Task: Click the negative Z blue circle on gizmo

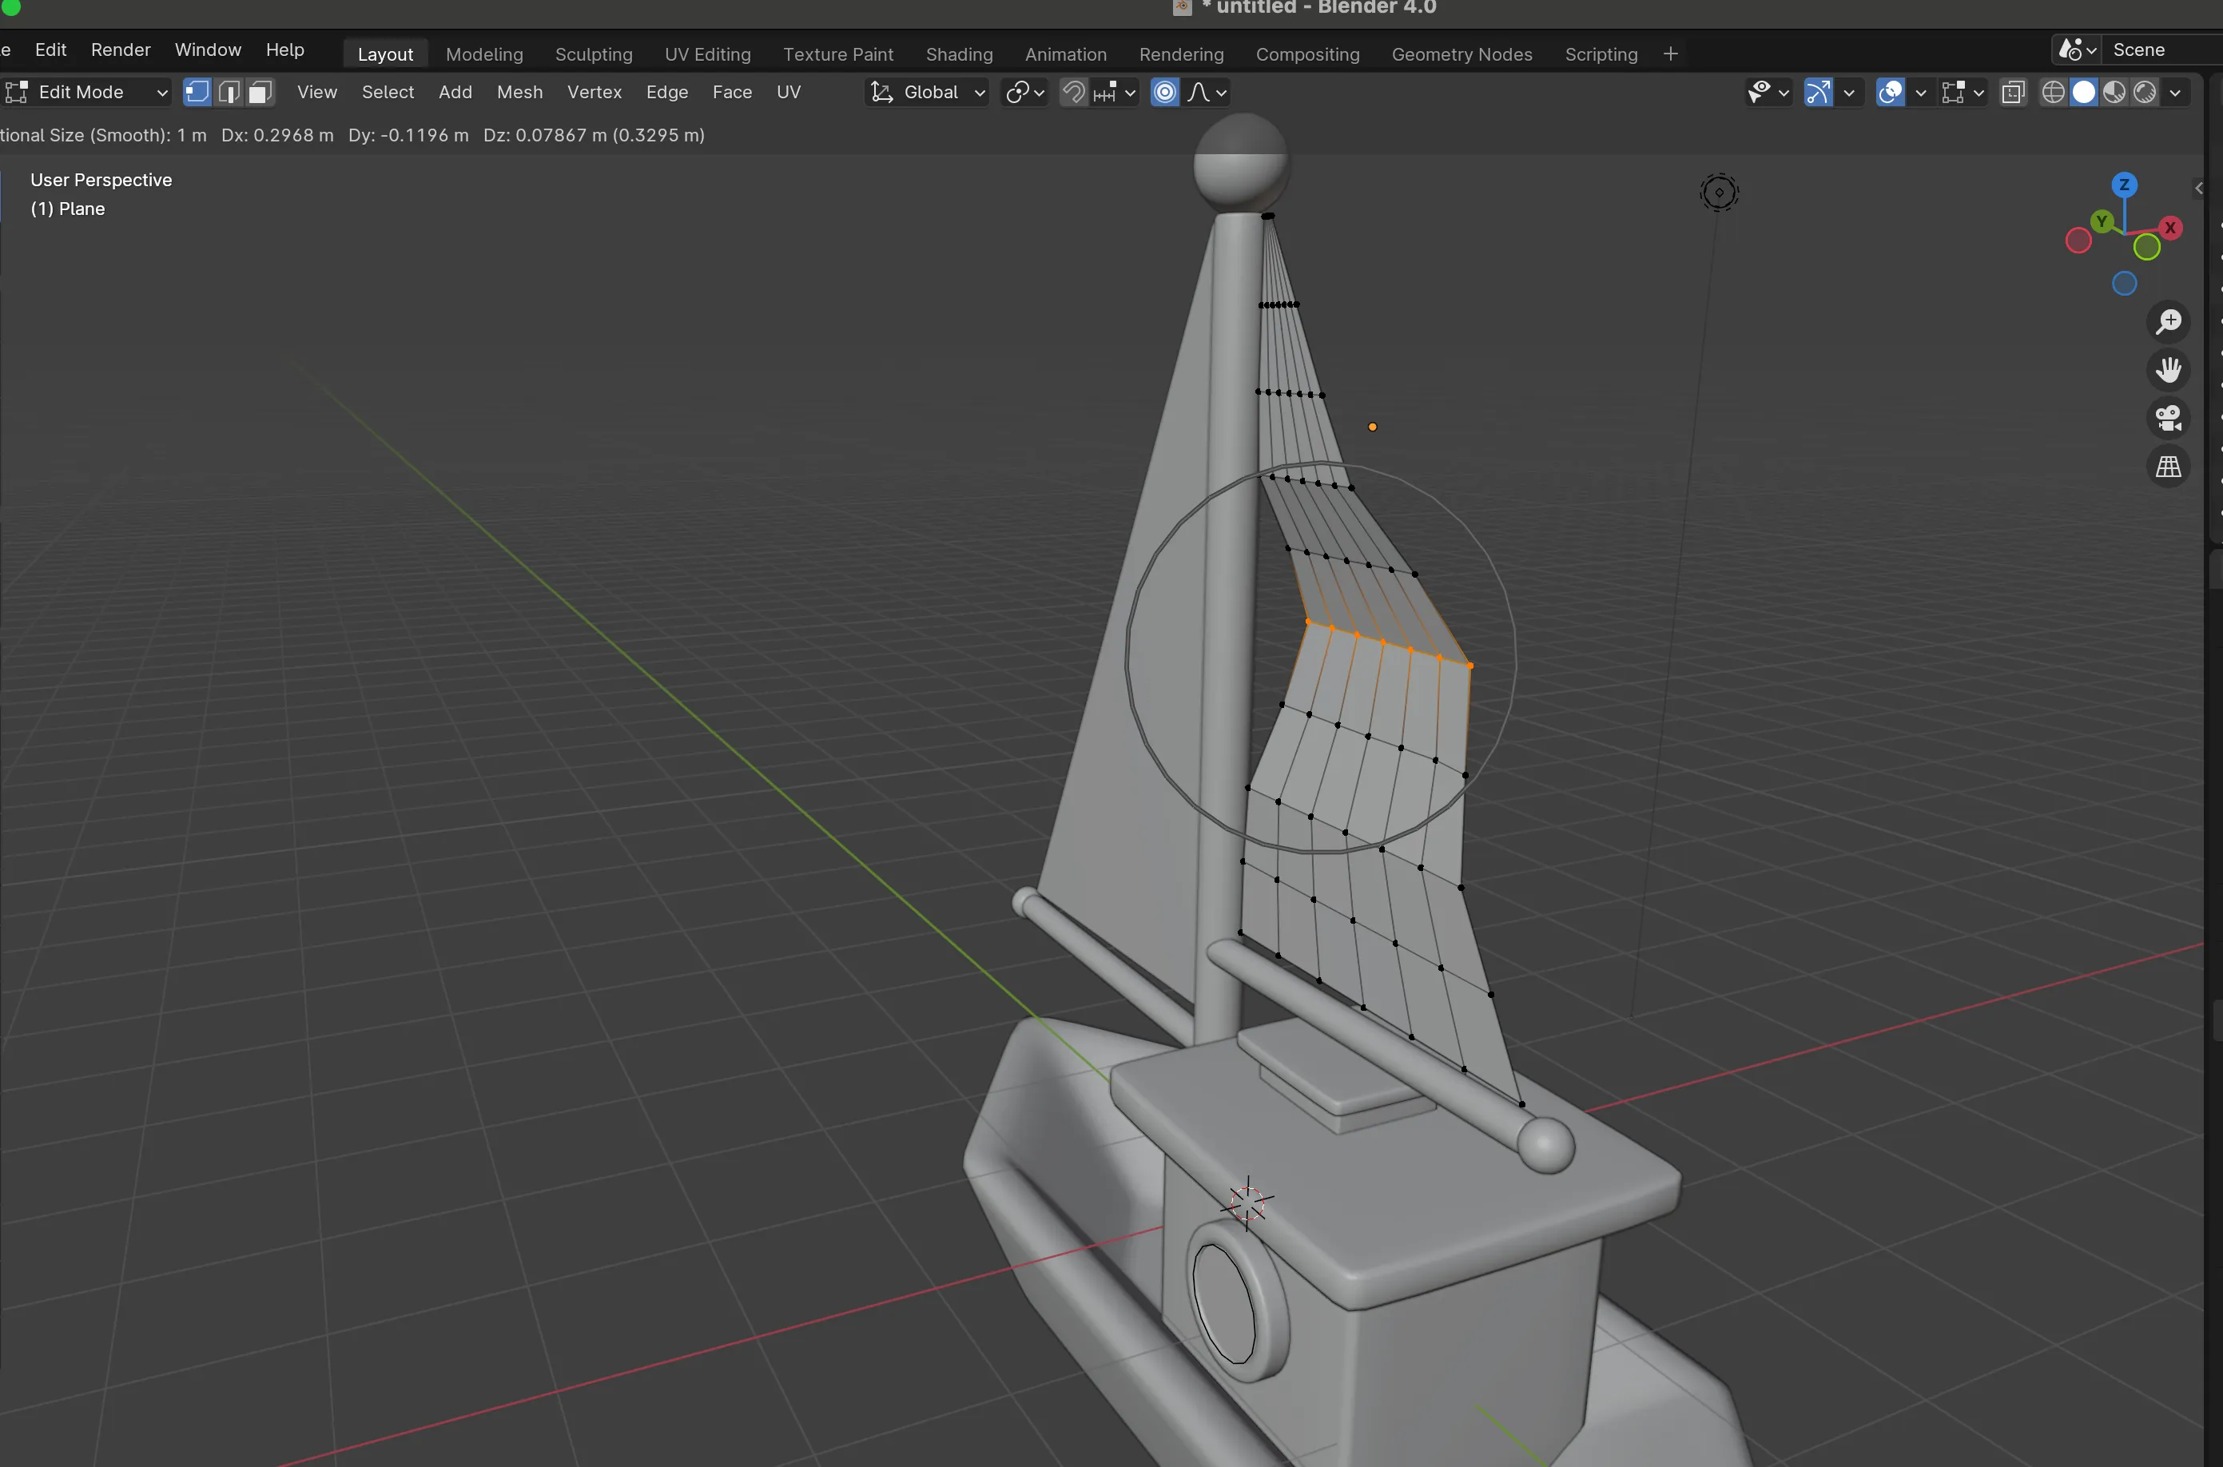Action: click(2125, 284)
